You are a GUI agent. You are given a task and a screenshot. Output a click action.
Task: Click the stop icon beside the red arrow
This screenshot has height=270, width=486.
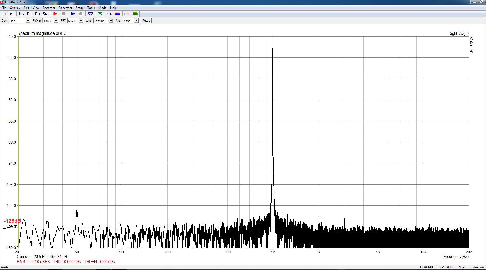click(x=63, y=14)
